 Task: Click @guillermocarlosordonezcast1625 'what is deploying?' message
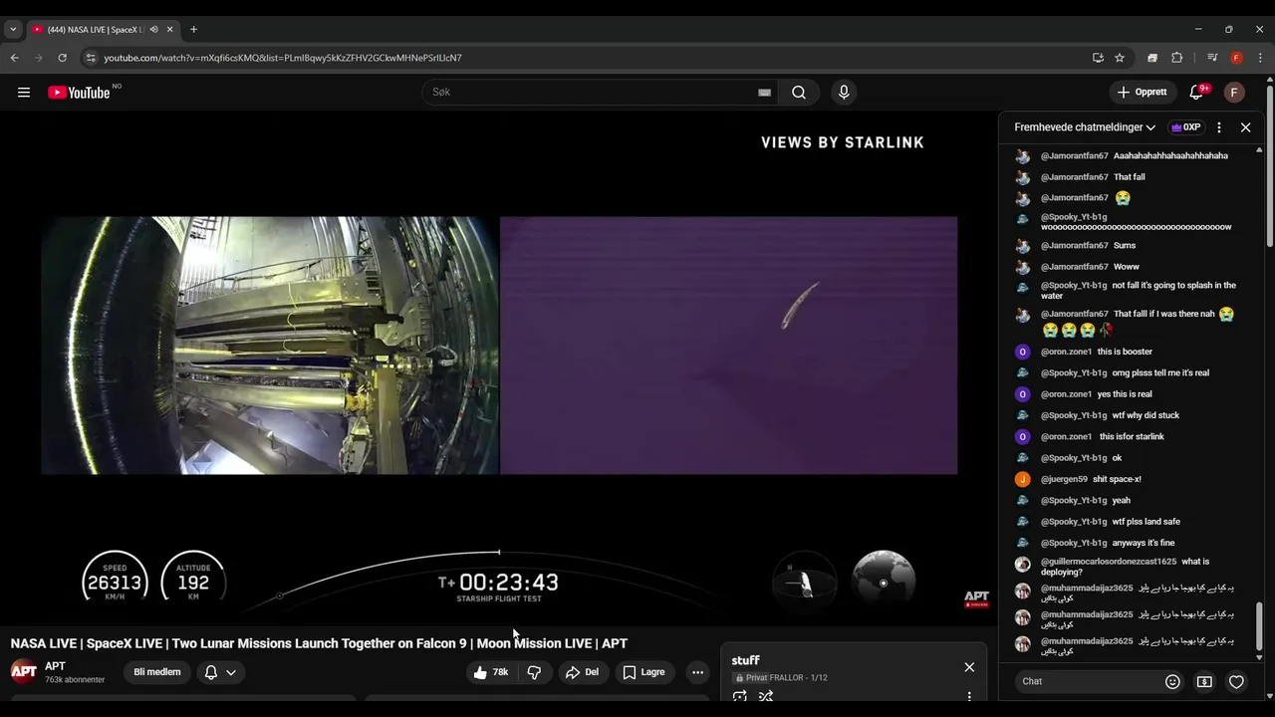(1125, 567)
